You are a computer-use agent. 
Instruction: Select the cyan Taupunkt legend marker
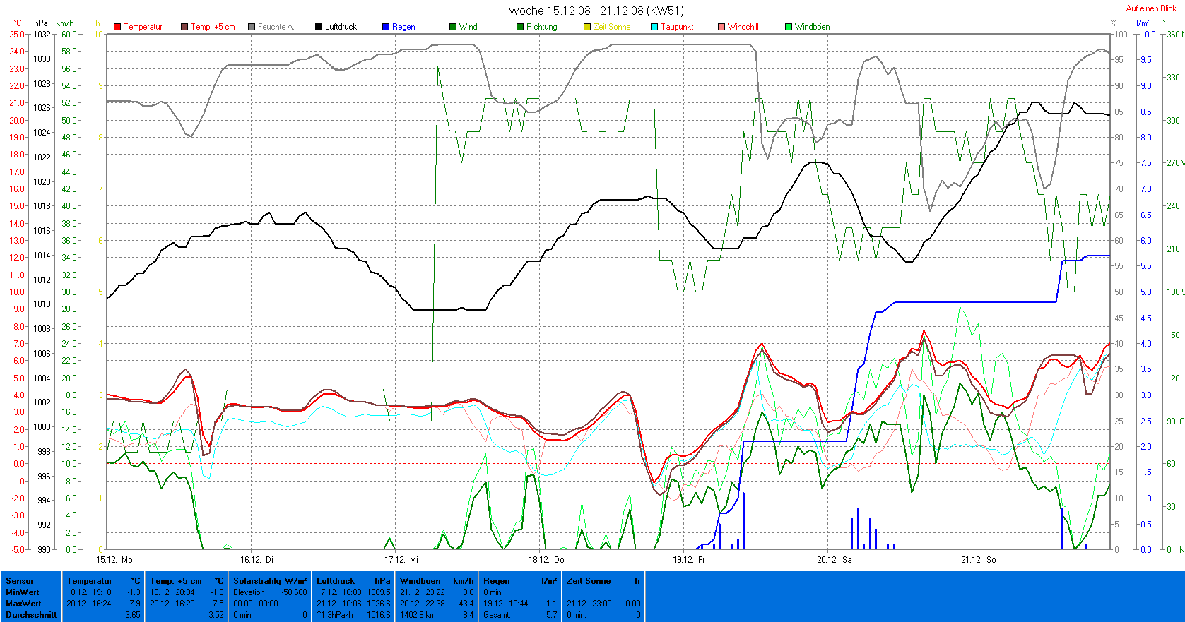pos(654,27)
